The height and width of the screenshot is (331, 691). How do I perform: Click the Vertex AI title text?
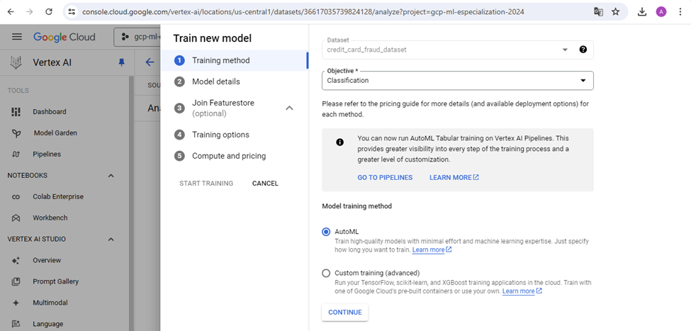tap(52, 62)
